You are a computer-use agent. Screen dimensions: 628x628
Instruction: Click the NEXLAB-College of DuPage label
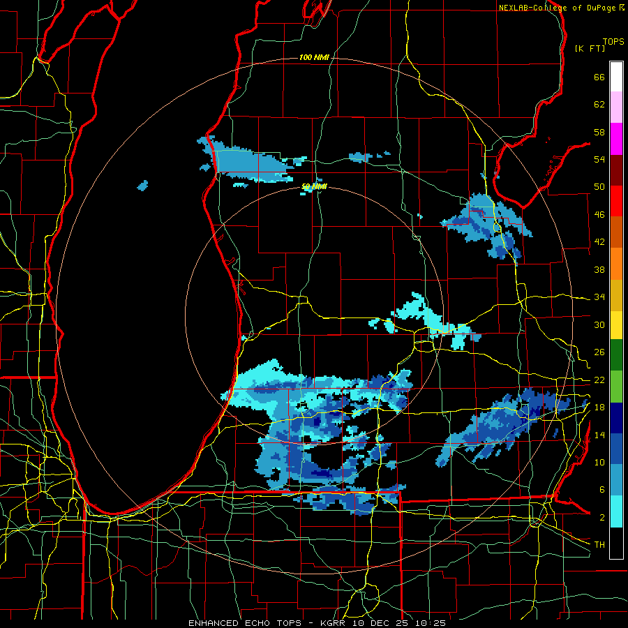click(558, 8)
